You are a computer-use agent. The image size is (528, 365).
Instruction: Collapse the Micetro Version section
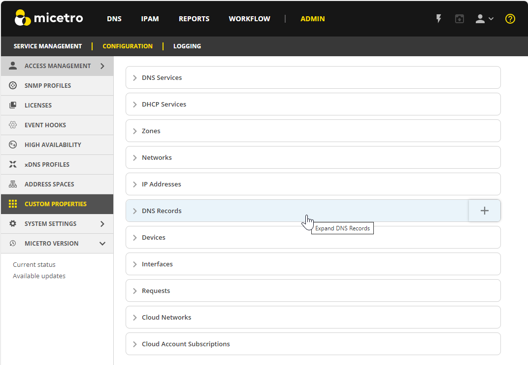[102, 243]
